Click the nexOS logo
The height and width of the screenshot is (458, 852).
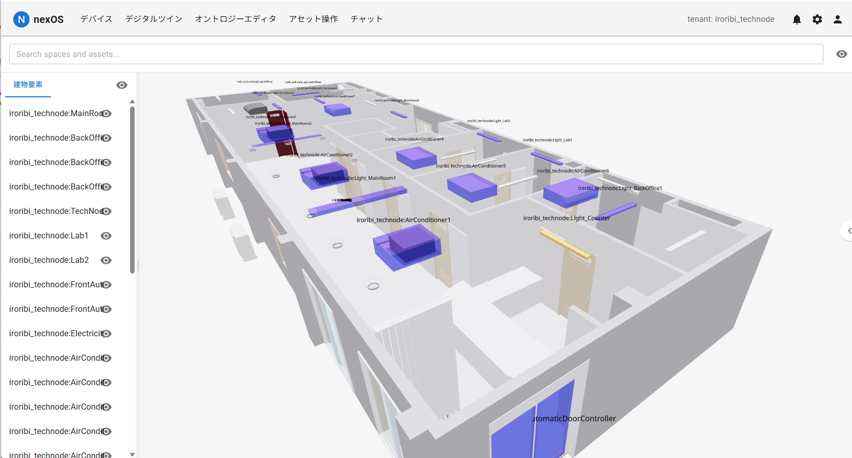pyautogui.click(x=39, y=19)
